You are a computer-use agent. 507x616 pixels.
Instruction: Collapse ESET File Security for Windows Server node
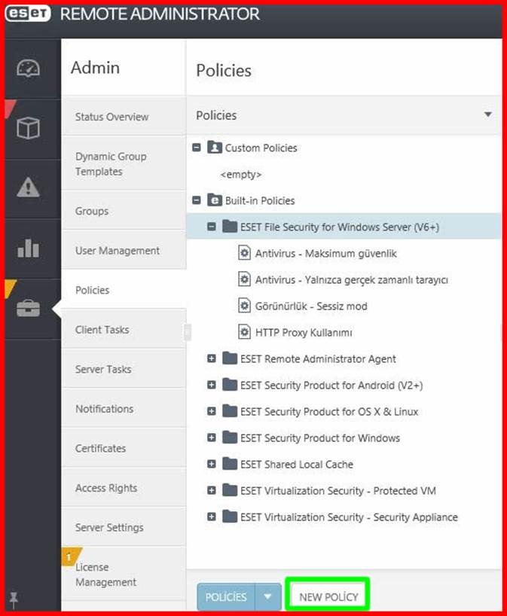coord(212,227)
